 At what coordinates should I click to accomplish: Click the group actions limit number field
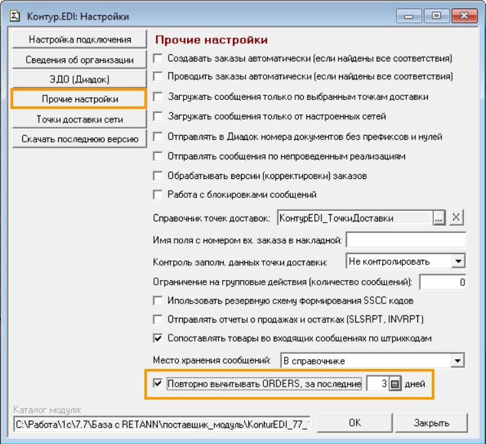[443, 282]
